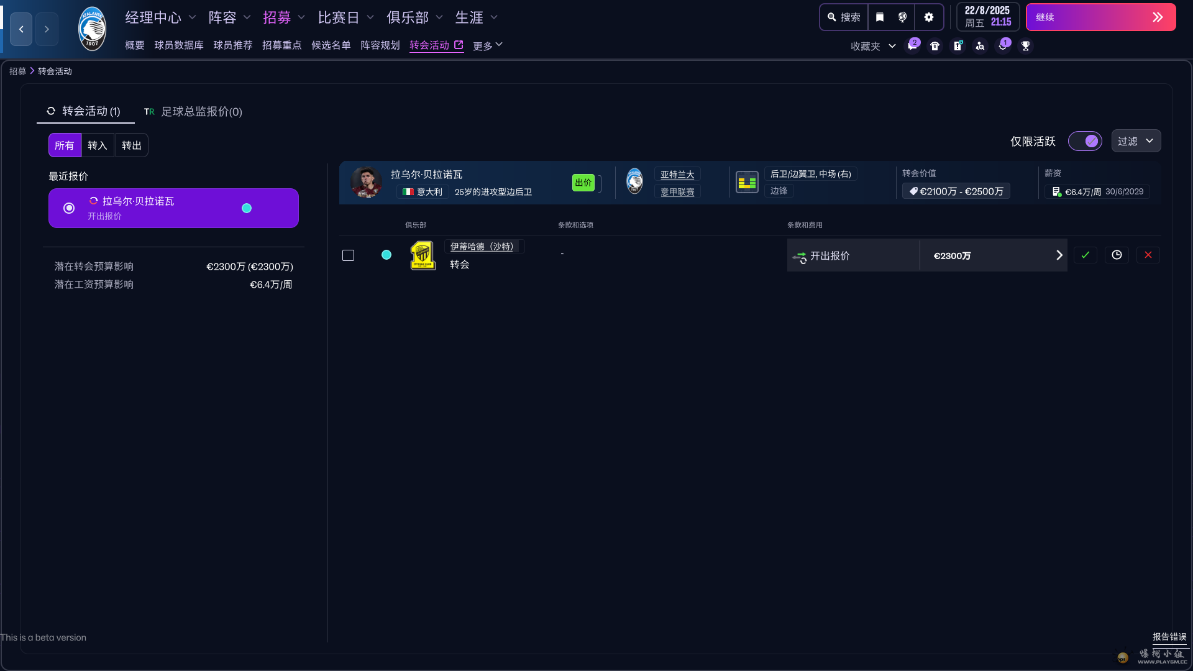Select the 拉乌尔·贝拉诺瓦 offer radio button
This screenshot has width=1193, height=671.
click(69, 208)
